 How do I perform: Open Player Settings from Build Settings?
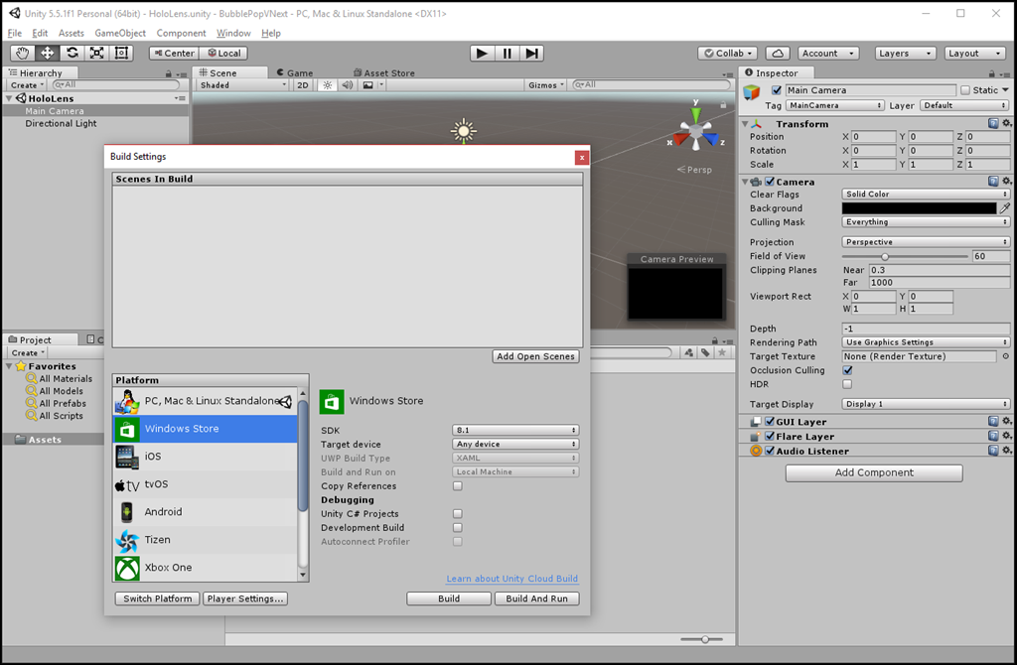(x=245, y=598)
